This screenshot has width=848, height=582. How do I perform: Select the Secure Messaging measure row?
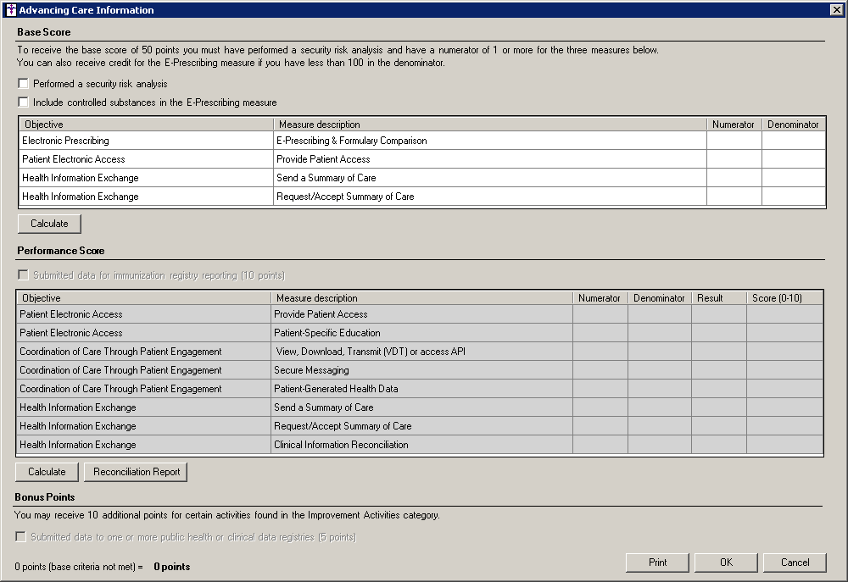tap(311, 370)
